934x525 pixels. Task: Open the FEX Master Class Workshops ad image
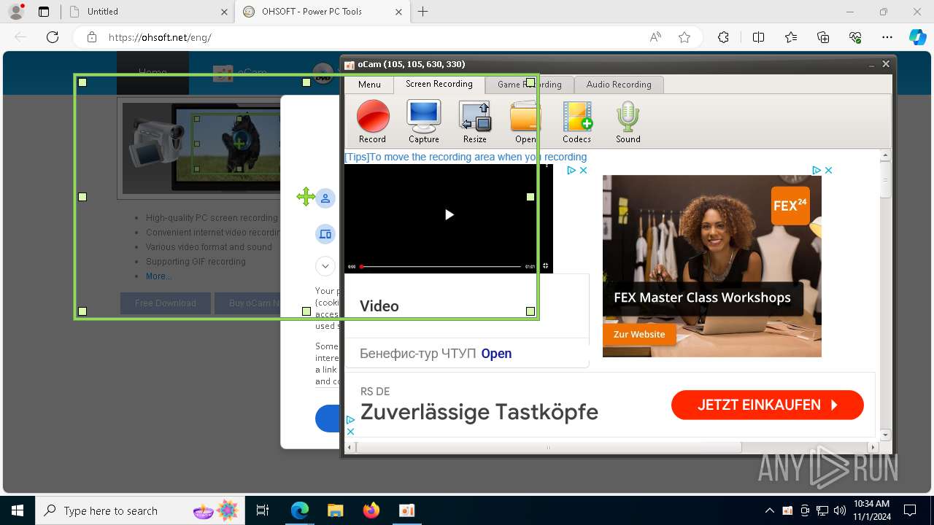pyautogui.click(x=712, y=266)
